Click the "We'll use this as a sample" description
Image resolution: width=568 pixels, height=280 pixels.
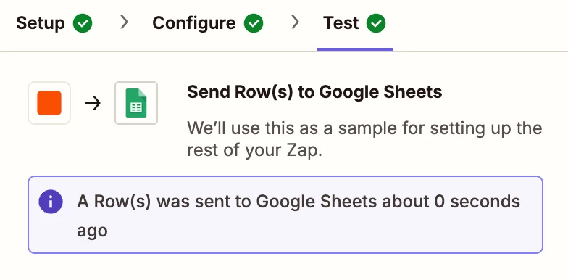pyautogui.click(x=364, y=139)
